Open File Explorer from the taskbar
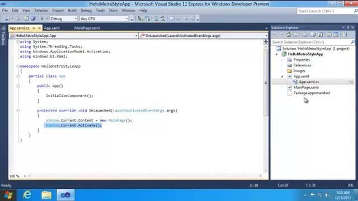Image resolution: width=358 pixels, height=201 pixels. tap(46, 195)
